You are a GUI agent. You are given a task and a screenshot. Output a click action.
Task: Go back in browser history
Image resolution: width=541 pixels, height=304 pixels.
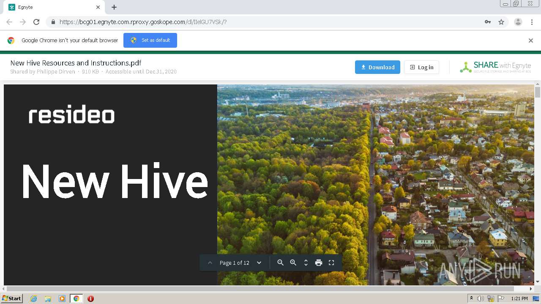[x=9, y=22]
